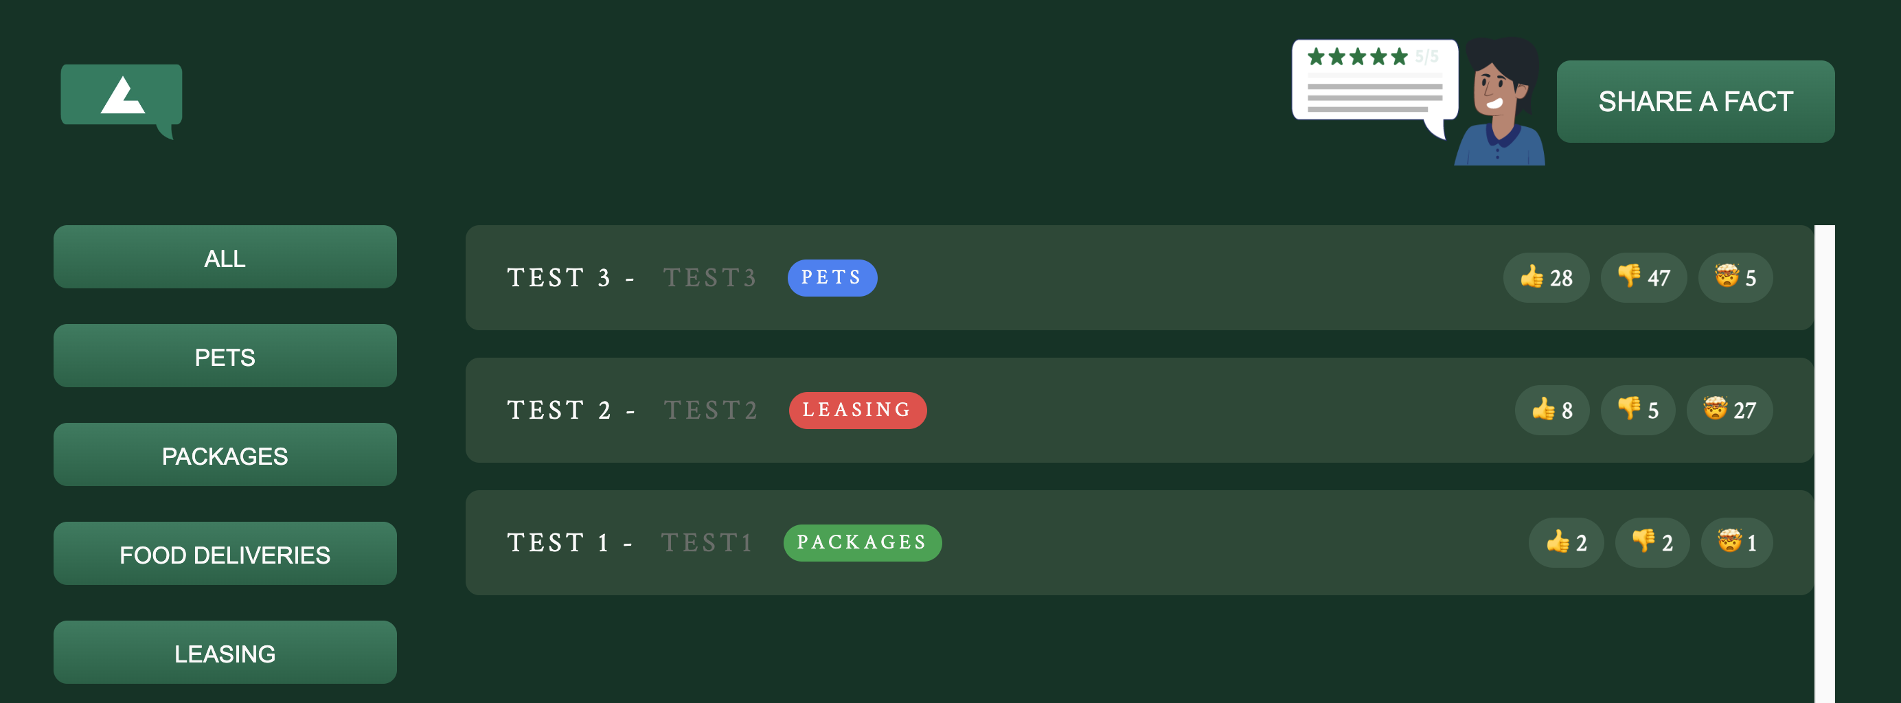The height and width of the screenshot is (703, 1901).
Task: Click the fact list vertical scrollbar
Action: pyautogui.click(x=1823, y=463)
